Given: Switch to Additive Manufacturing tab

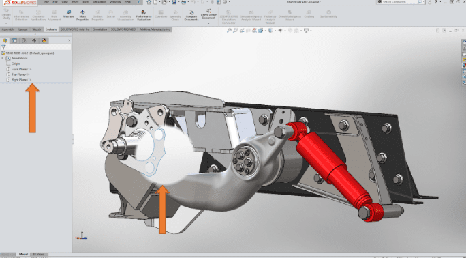Looking at the screenshot, I should click(155, 29).
